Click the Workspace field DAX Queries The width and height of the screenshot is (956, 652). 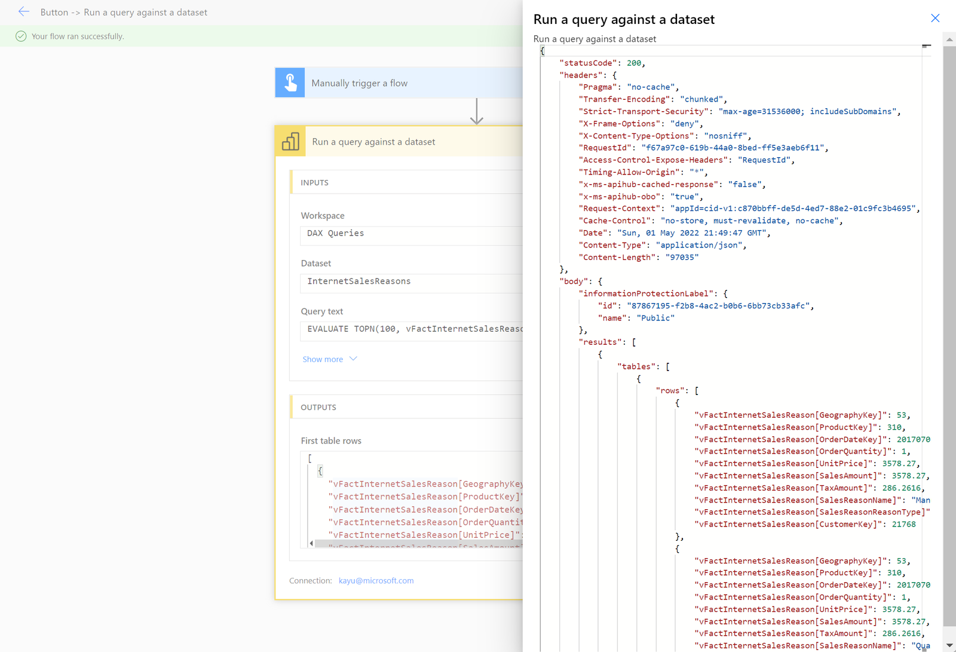411,234
